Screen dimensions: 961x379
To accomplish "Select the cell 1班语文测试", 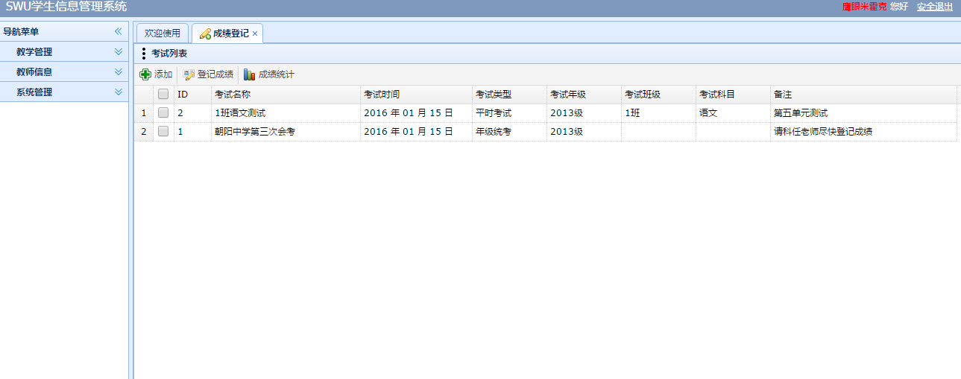I will pos(286,113).
